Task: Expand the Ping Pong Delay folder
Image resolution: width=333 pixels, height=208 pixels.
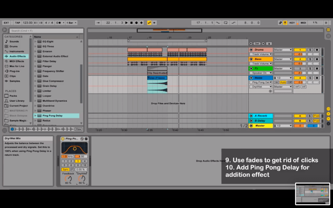Action: (x=35, y=115)
